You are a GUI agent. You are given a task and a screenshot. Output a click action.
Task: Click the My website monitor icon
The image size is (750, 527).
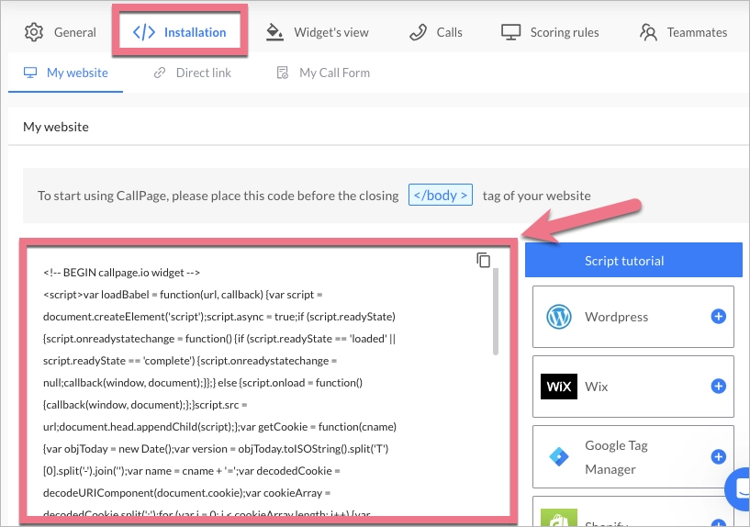pyautogui.click(x=30, y=73)
